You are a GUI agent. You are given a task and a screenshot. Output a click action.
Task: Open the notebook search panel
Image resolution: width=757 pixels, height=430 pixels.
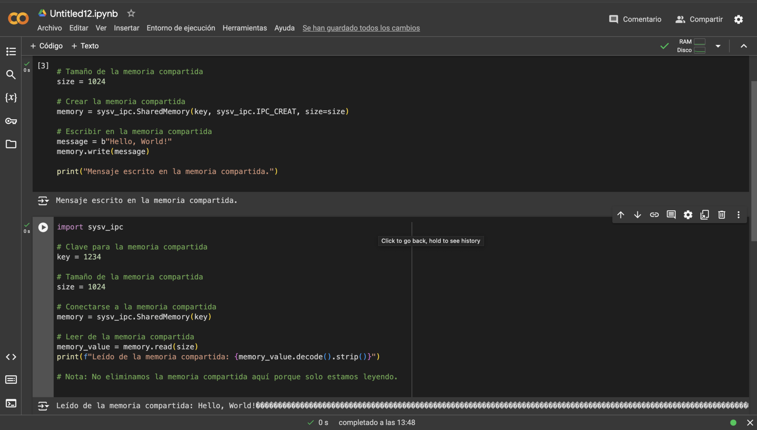coord(11,75)
